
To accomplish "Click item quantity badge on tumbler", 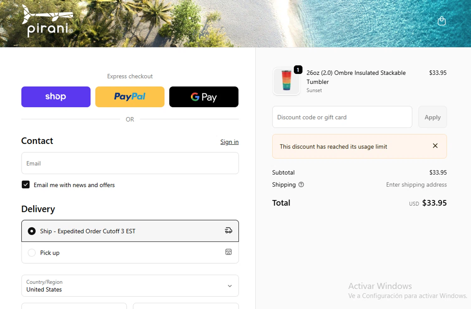I will click(x=298, y=70).
